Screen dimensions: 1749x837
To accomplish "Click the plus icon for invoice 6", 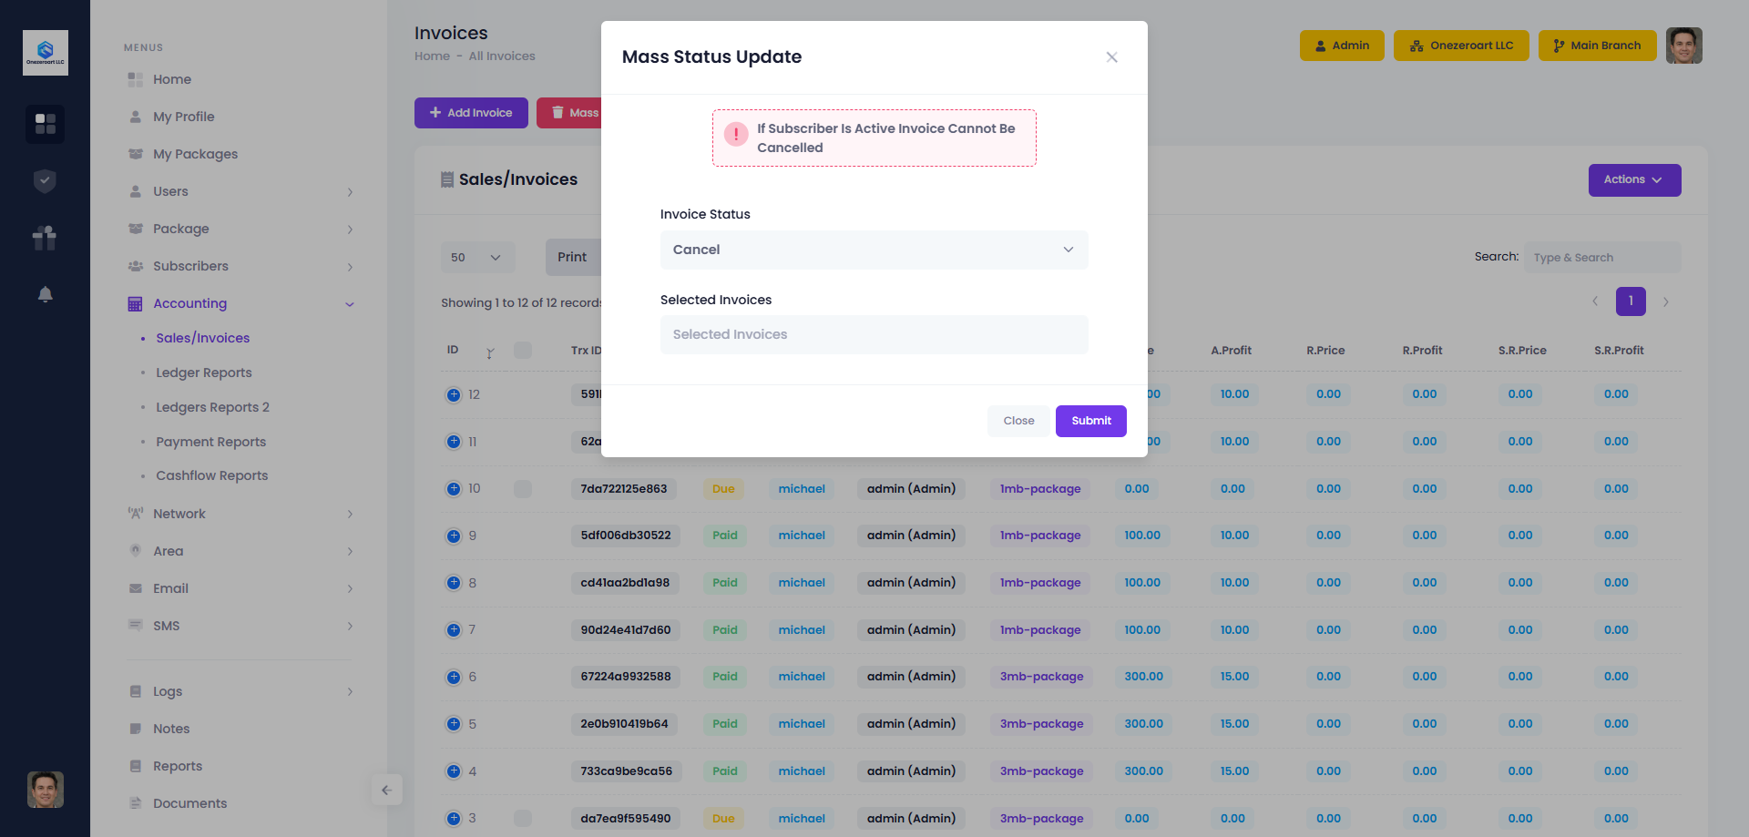I will [454, 677].
